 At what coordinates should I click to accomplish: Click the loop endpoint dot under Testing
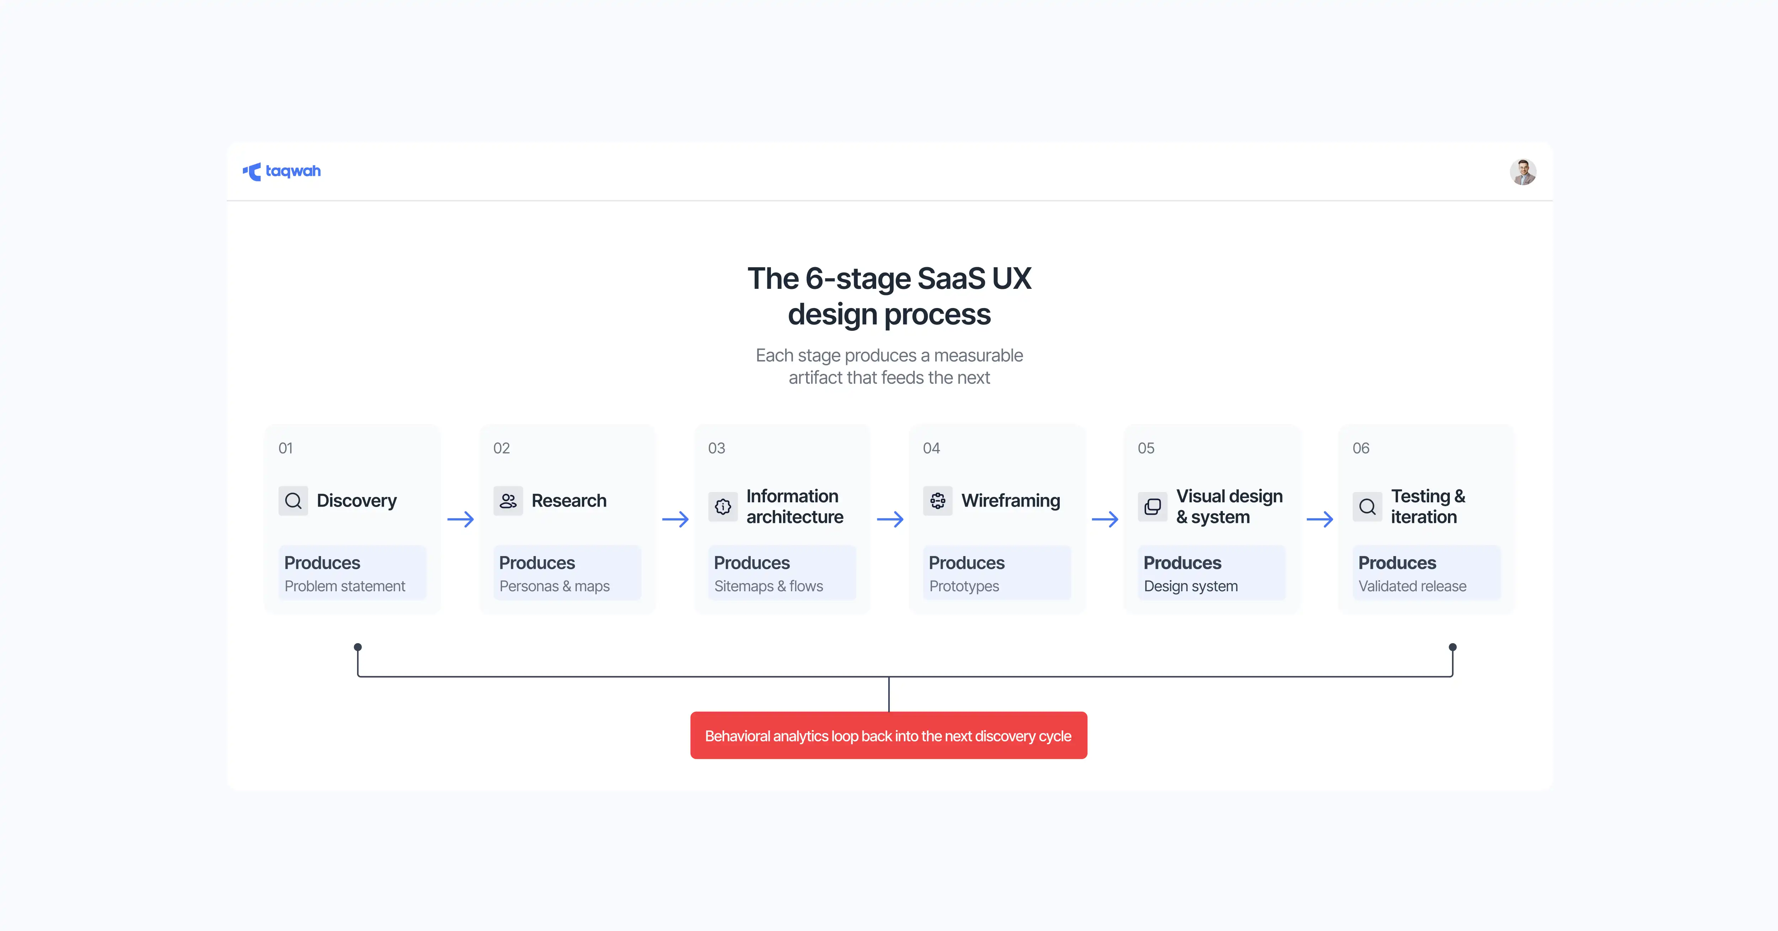pyautogui.click(x=1453, y=647)
